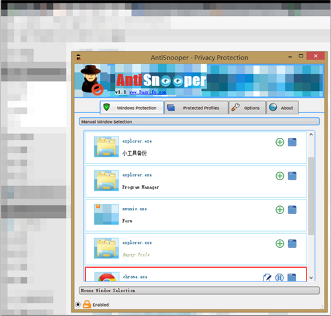Click window icon beside 小工具备份 entry
Viewport: 331px width, 316px height.
[292, 142]
